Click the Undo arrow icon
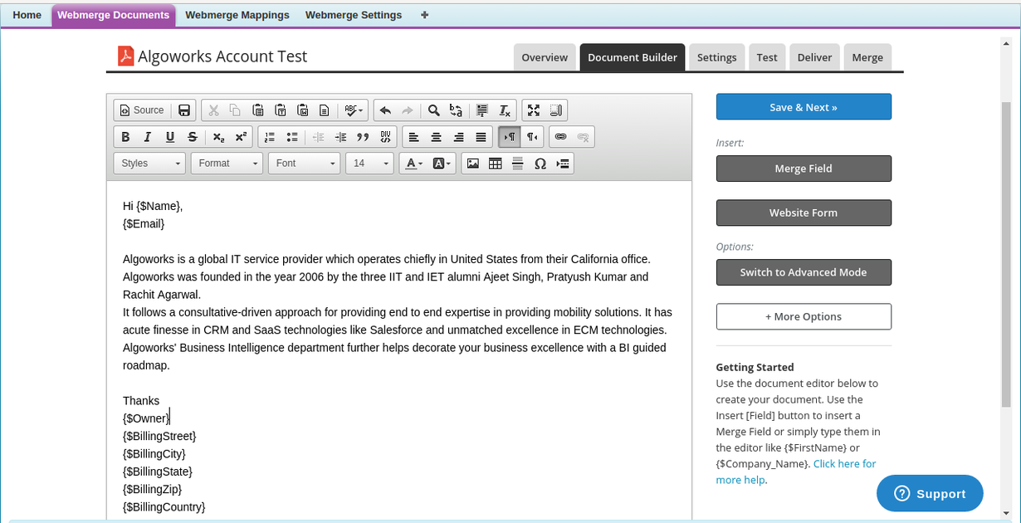 (x=384, y=110)
